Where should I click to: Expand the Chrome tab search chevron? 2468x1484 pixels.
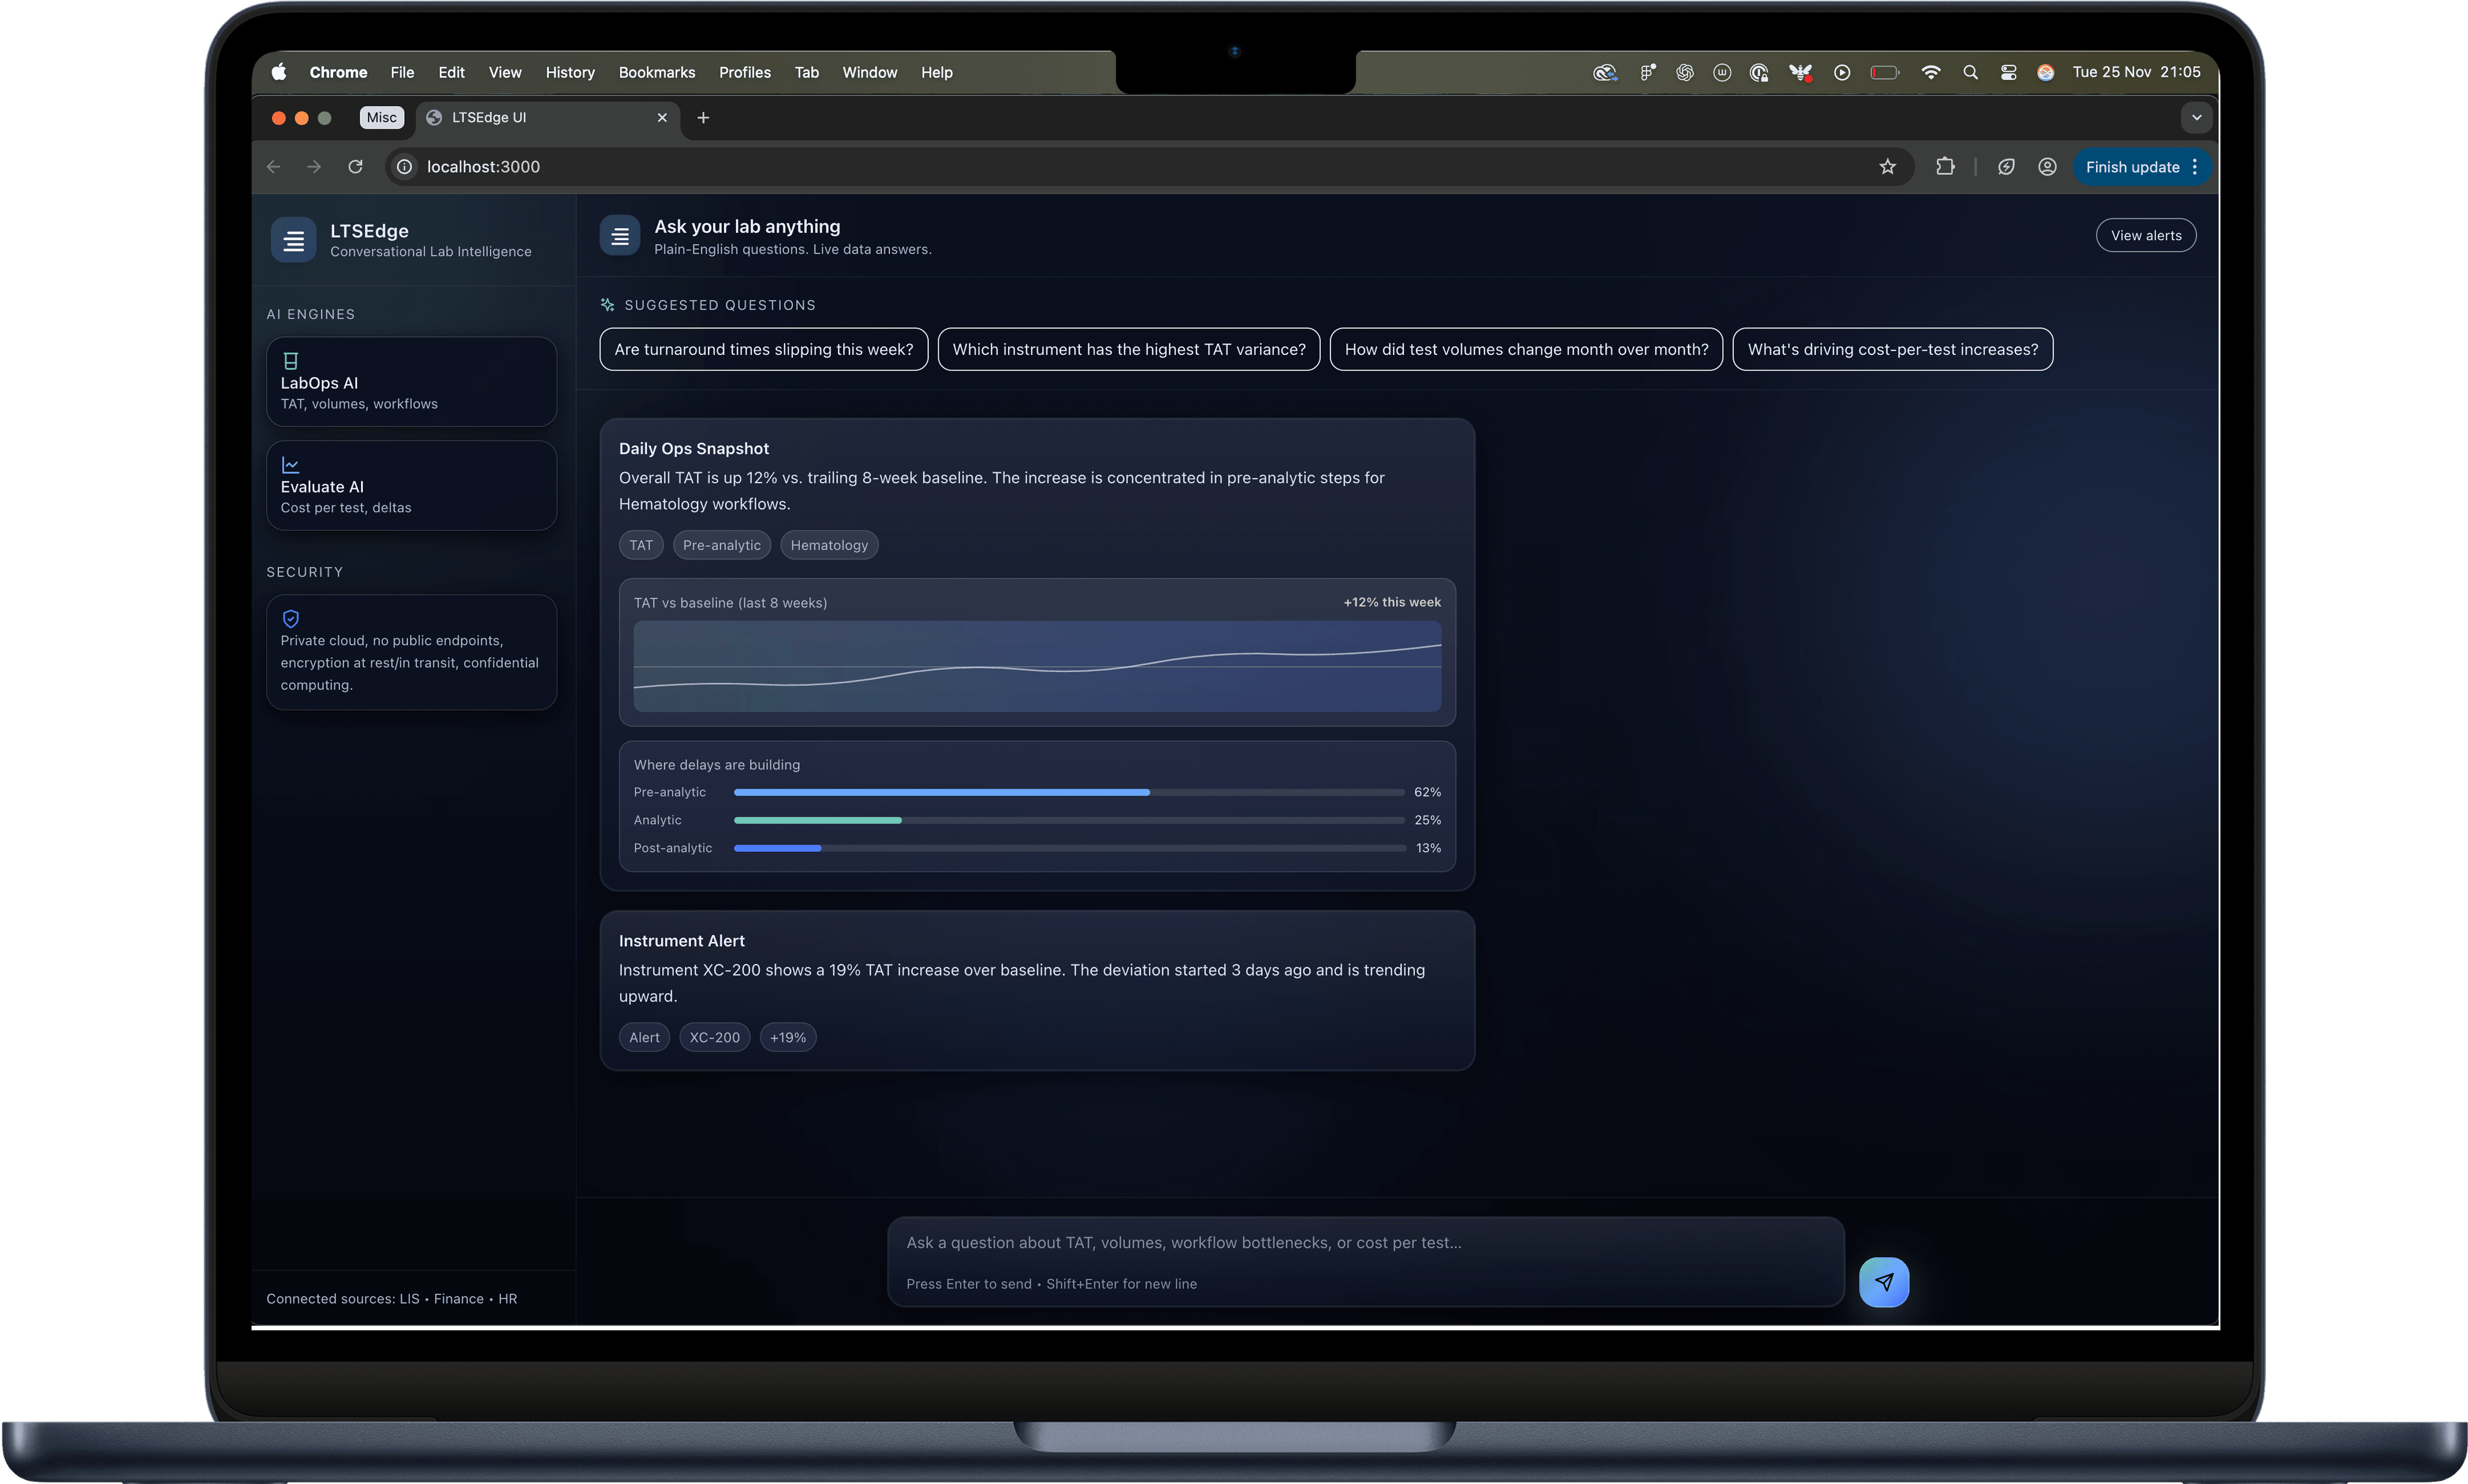coord(2196,118)
